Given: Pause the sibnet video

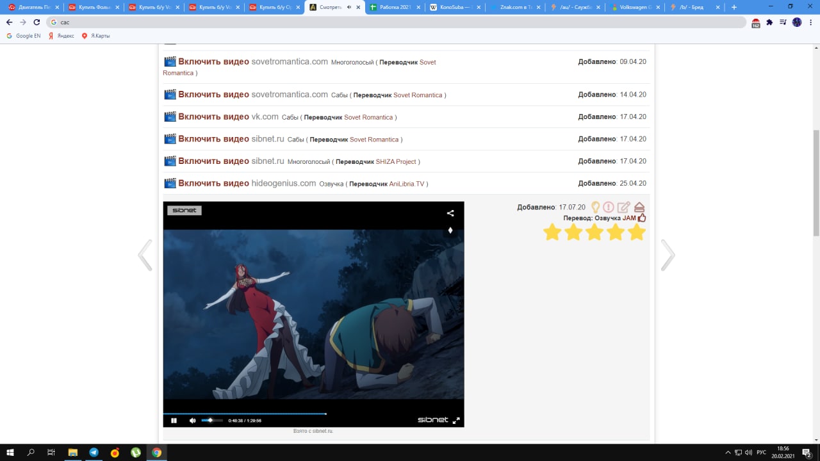Looking at the screenshot, I should [174, 421].
